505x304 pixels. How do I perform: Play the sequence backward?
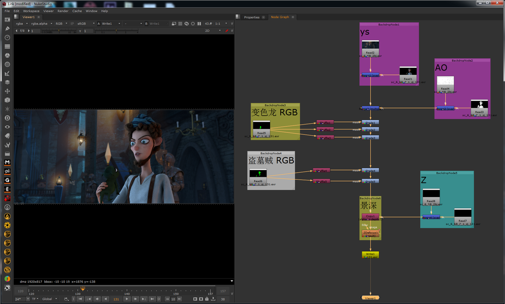[106, 299]
